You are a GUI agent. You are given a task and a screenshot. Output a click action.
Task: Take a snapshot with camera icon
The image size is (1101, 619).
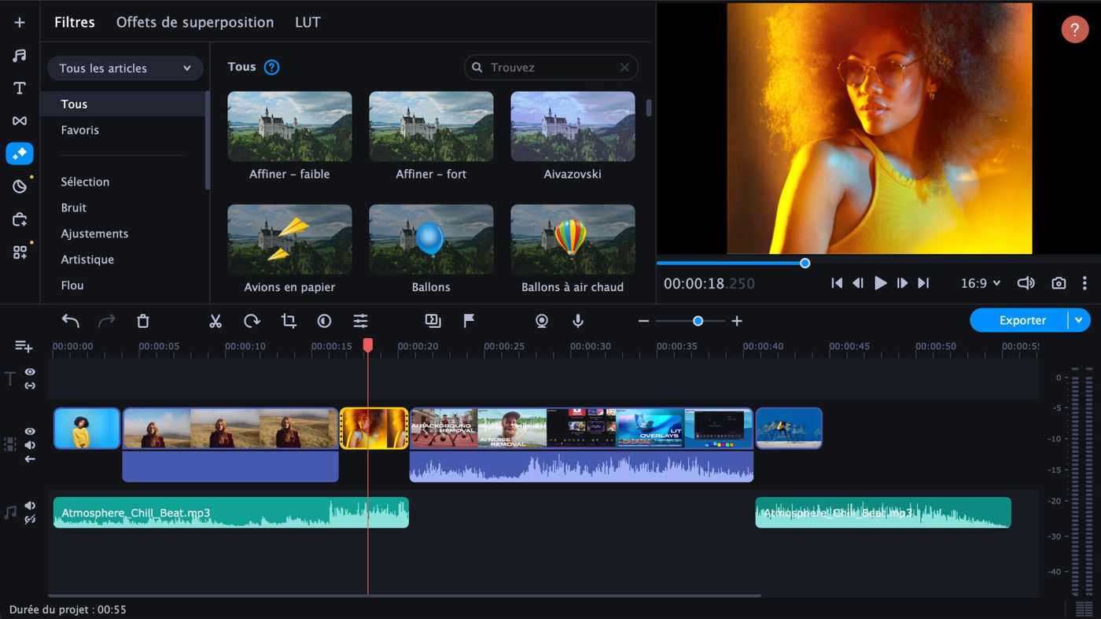(1059, 283)
